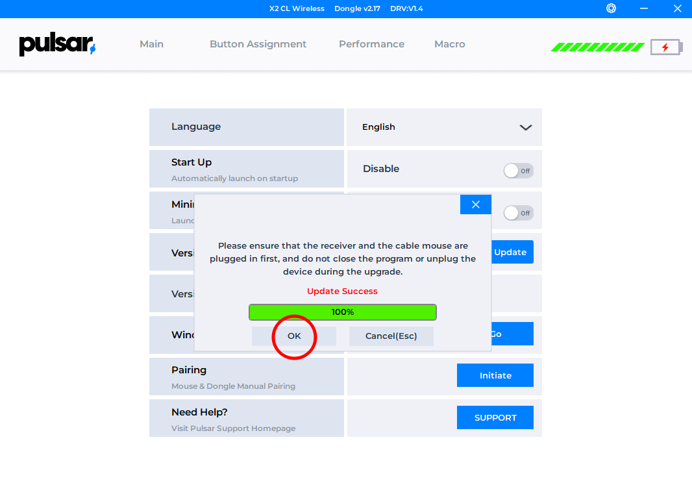Expand the Language dropdown set to English
Image resolution: width=692 pixels, height=483 pixels.
click(x=445, y=127)
